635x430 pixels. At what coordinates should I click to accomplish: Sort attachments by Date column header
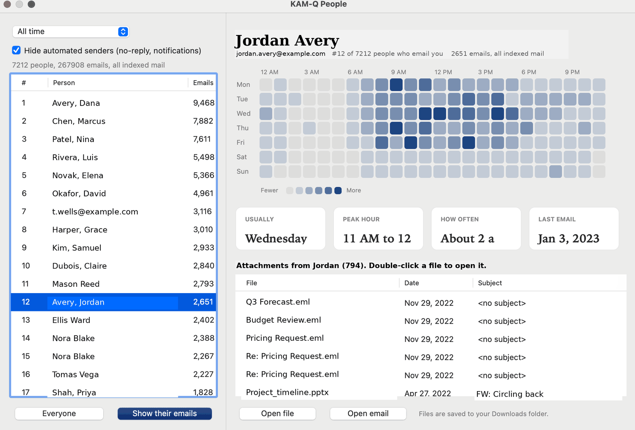(436, 283)
